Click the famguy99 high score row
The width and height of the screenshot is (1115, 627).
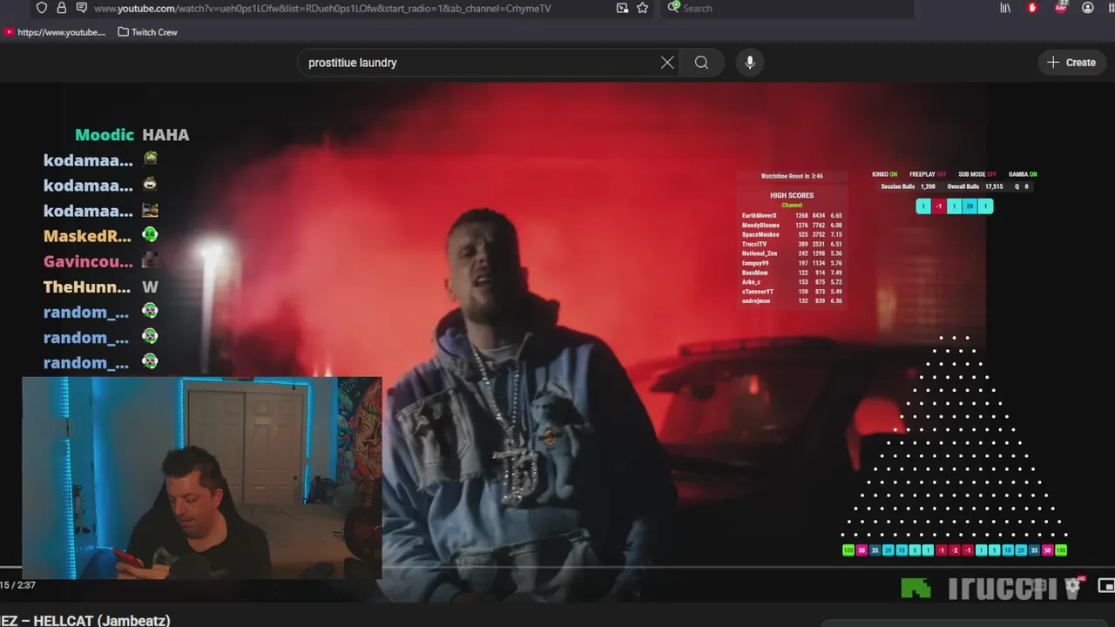[792, 263]
